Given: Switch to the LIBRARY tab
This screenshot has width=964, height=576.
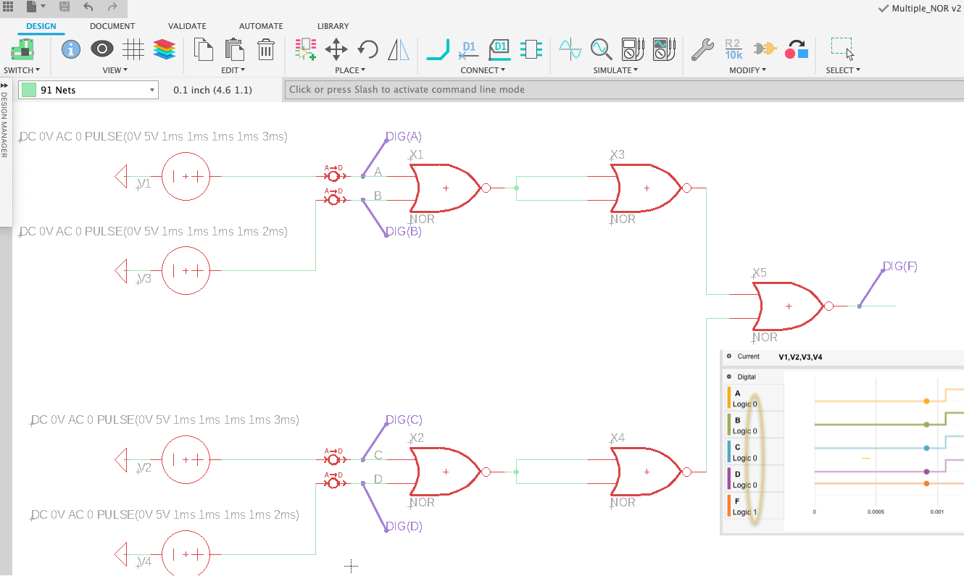Looking at the screenshot, I should coord(333,26).
